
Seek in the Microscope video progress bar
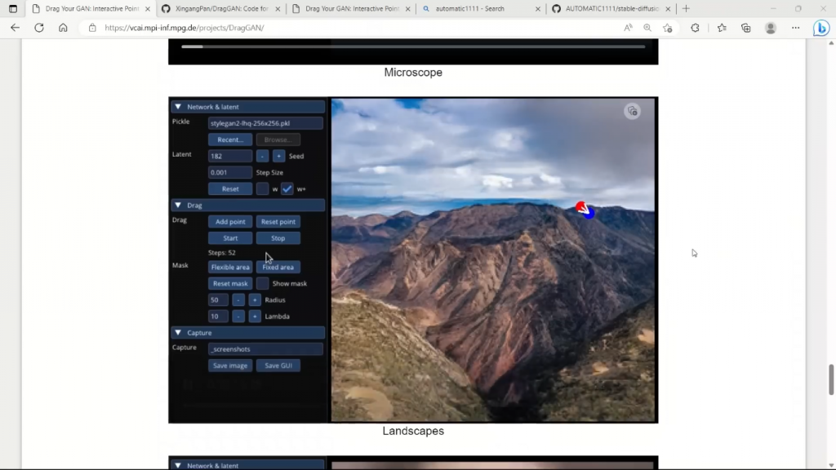(413, 47)
